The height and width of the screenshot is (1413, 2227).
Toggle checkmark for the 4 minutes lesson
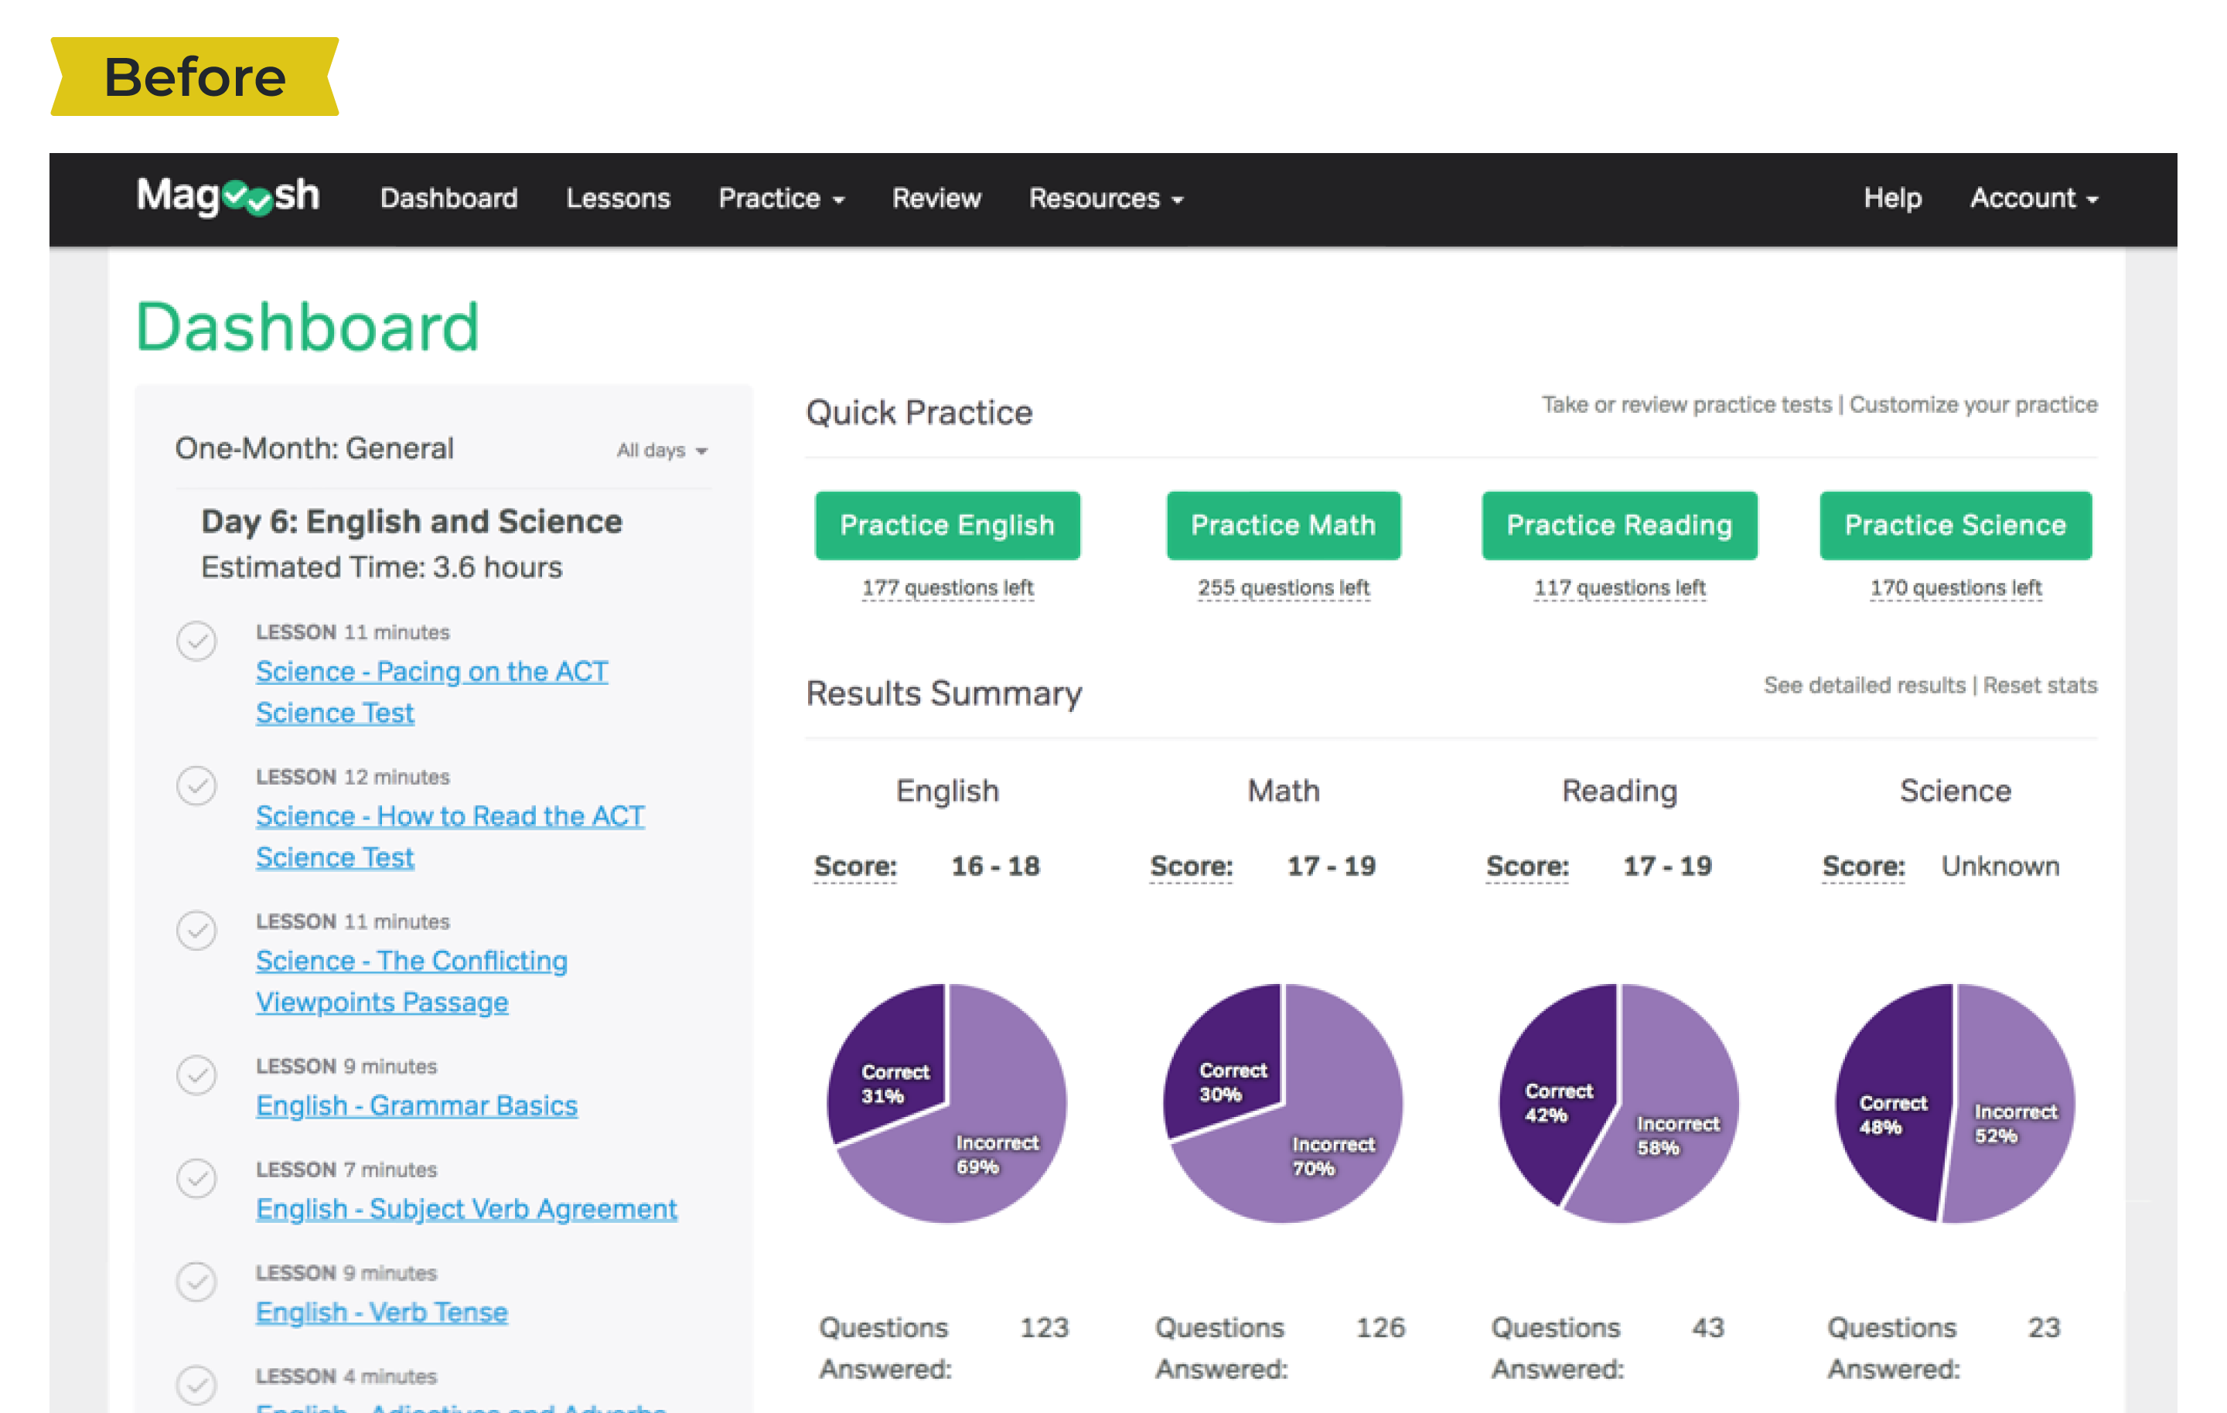[x=196, y=1385]
